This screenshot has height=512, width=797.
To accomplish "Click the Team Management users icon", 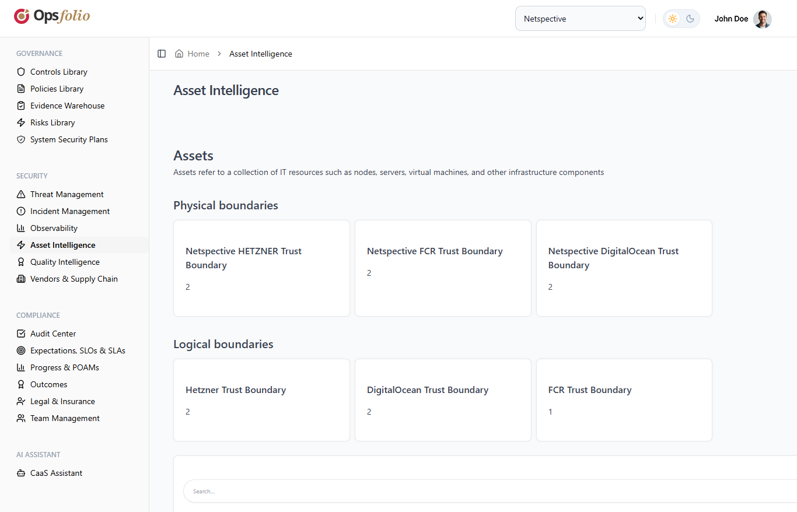I will point(21,418).
